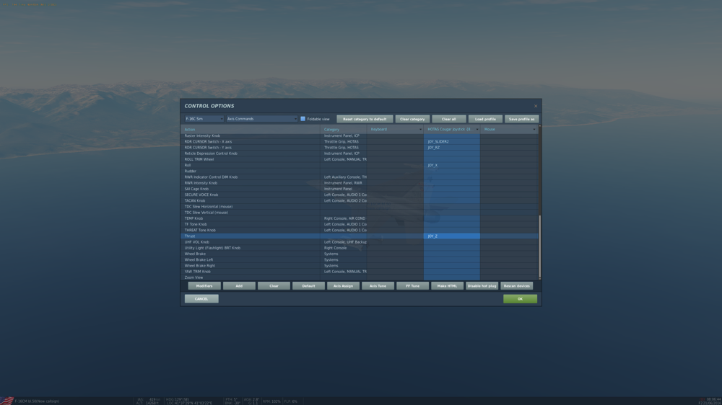Select the TDC Slew Vertical (mouse) row
Screen dimensions: 722x405
coord(359,213)
